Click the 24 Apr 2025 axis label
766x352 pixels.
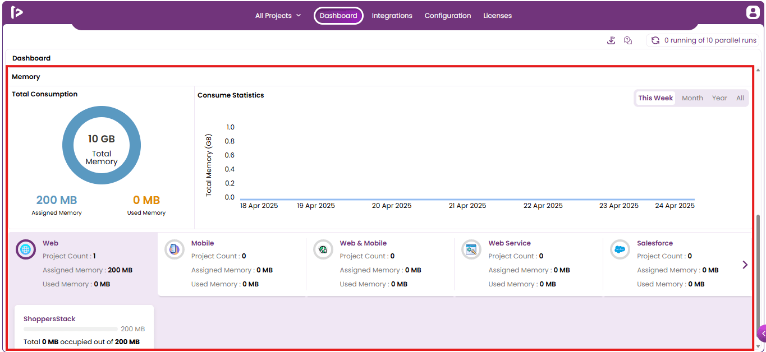[675, 206]
